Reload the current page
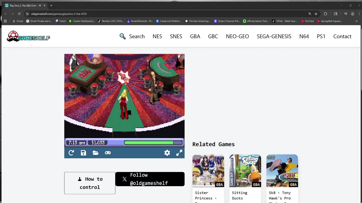The width and height of the screenshot is (362, 203). click(x=19, y=14)
